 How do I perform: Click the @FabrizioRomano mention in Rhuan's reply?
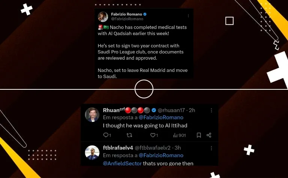[161, 118]
